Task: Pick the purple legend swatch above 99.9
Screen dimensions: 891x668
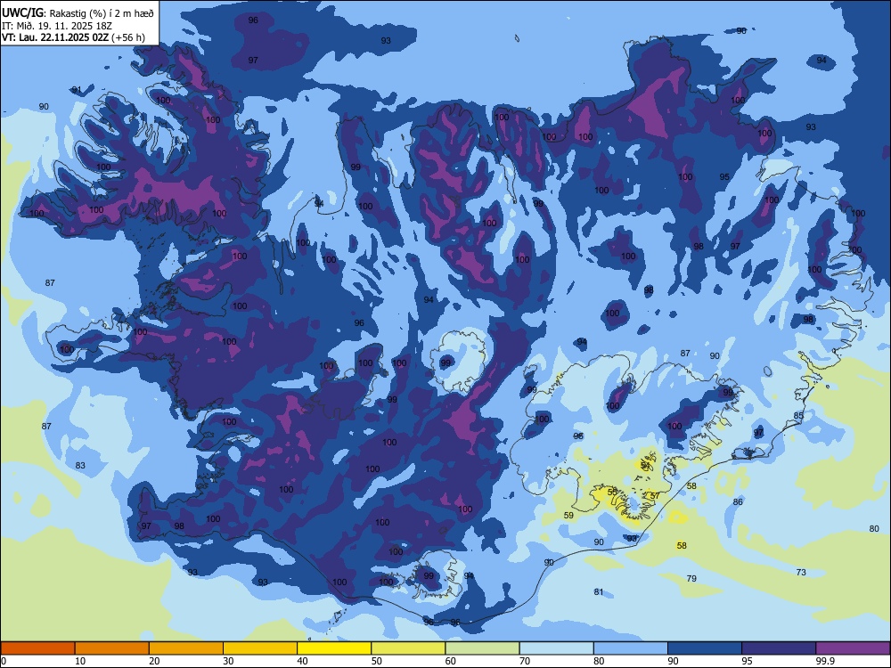Action: (x=853, y=648)
